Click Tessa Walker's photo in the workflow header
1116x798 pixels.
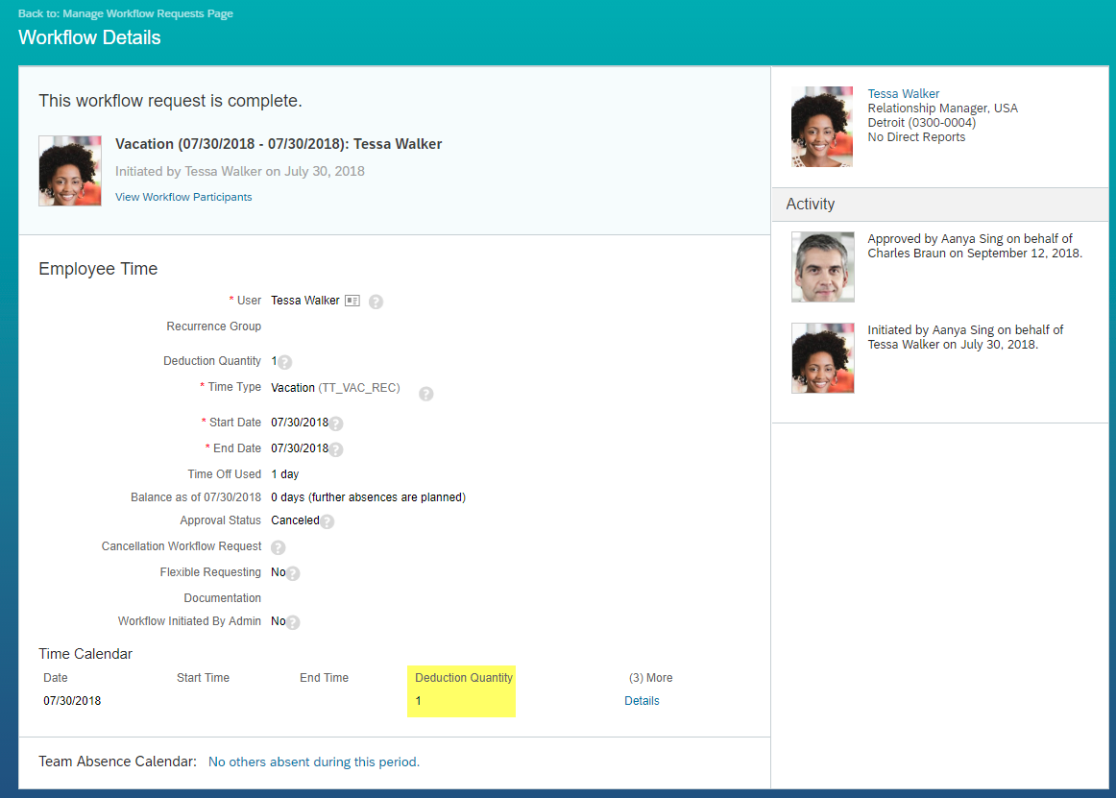pyautogui.click(x=70, y=171)
